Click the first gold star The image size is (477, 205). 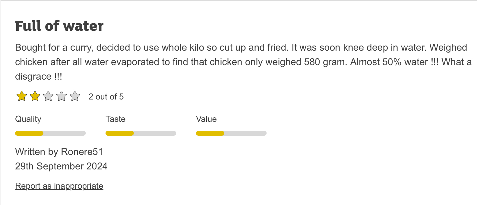pyautogui.click(x=22, y=96)
